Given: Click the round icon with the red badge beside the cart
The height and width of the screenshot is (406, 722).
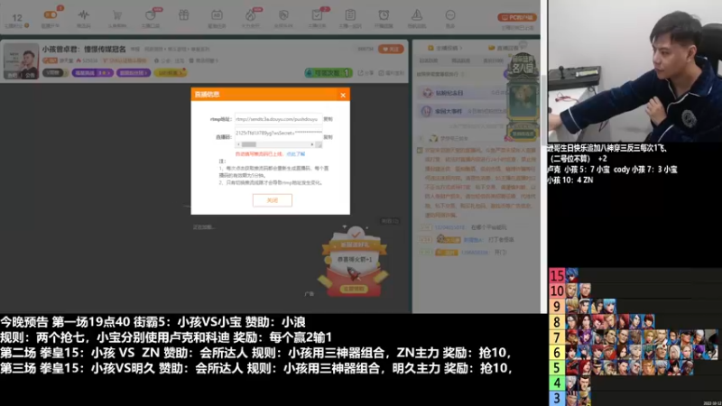Looking at the screenshot, I should pyautogui.click(x=151, y=15).
